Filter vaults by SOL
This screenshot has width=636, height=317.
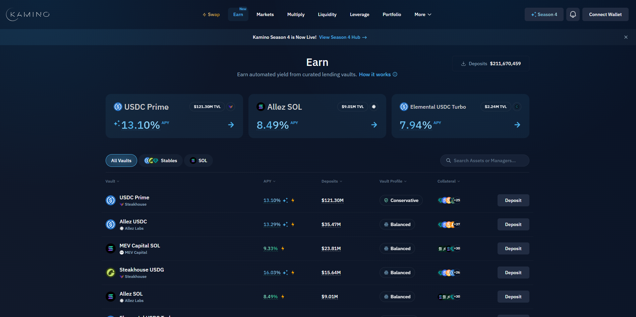198,161
